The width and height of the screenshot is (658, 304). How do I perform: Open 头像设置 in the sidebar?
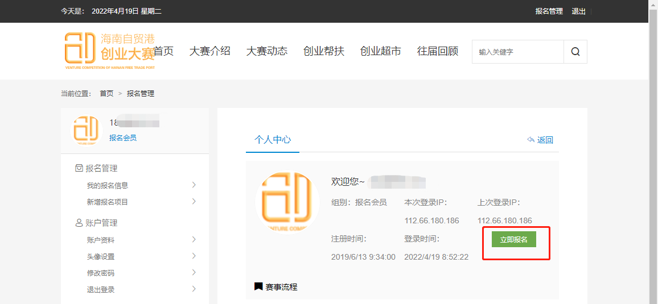pyautogui.click(x=101, y=256)
